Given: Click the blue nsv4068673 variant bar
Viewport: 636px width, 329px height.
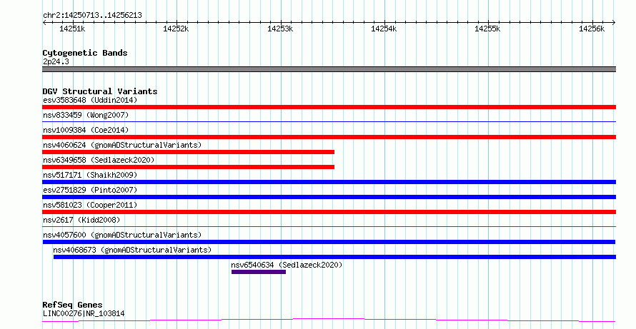Looking at the screenshot, I should click(x=334, y=257).
